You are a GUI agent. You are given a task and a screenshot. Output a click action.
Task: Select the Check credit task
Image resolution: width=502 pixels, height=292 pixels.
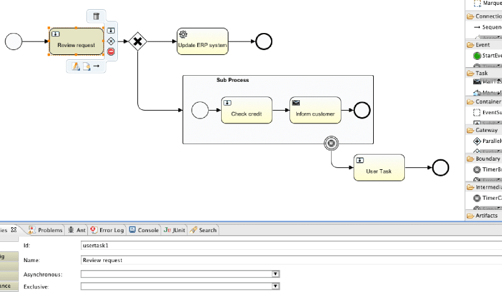tap(247, 110)
